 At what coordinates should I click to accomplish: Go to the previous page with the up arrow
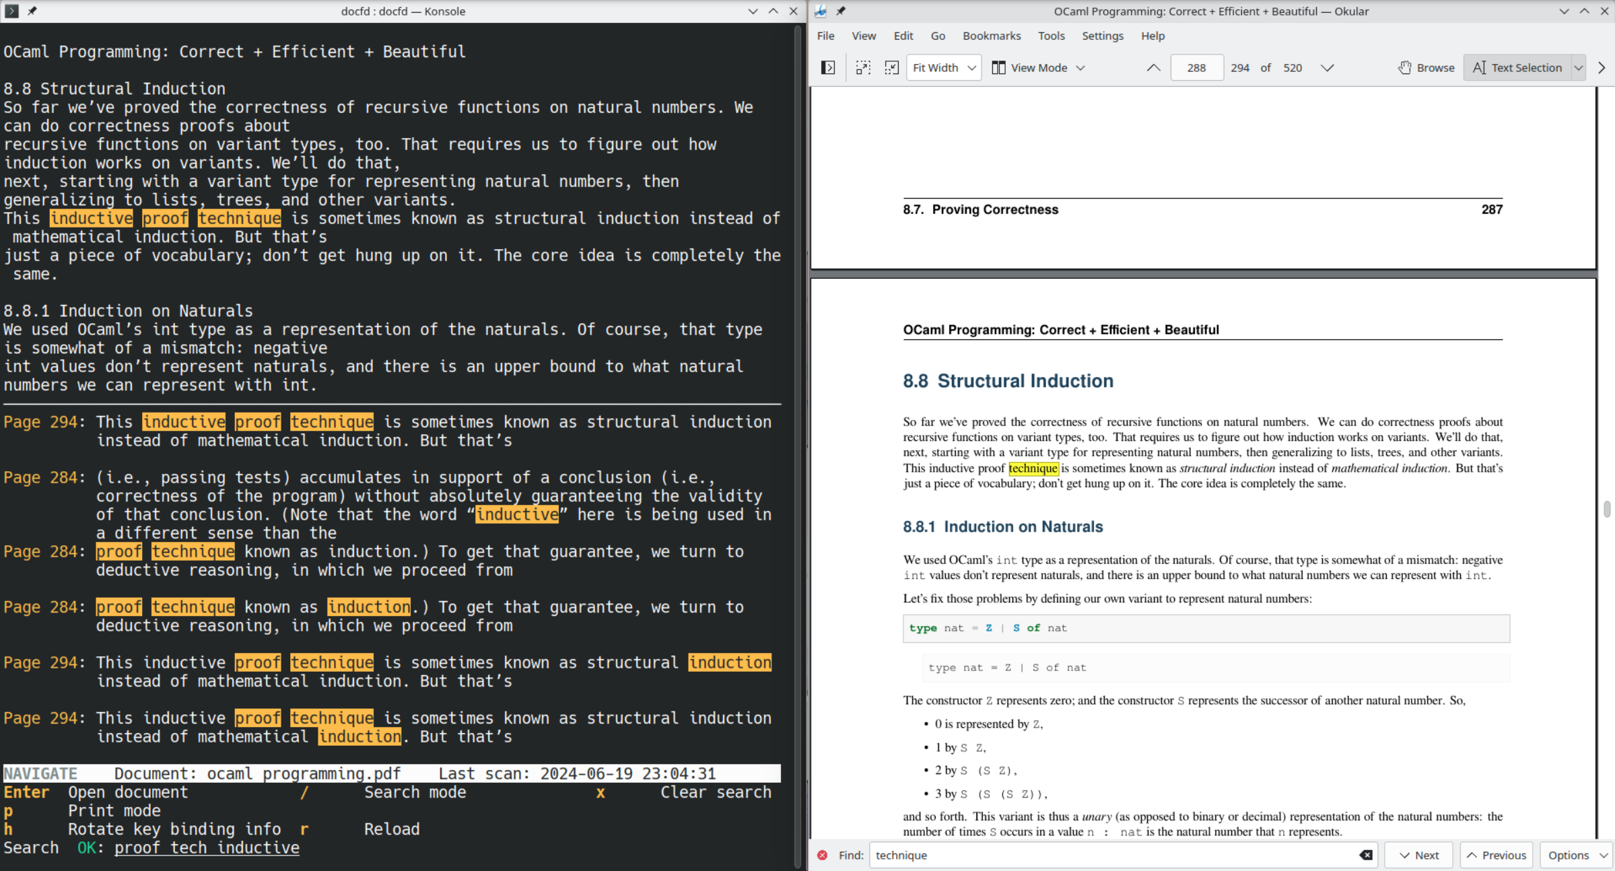click(x=1153, y=68)
